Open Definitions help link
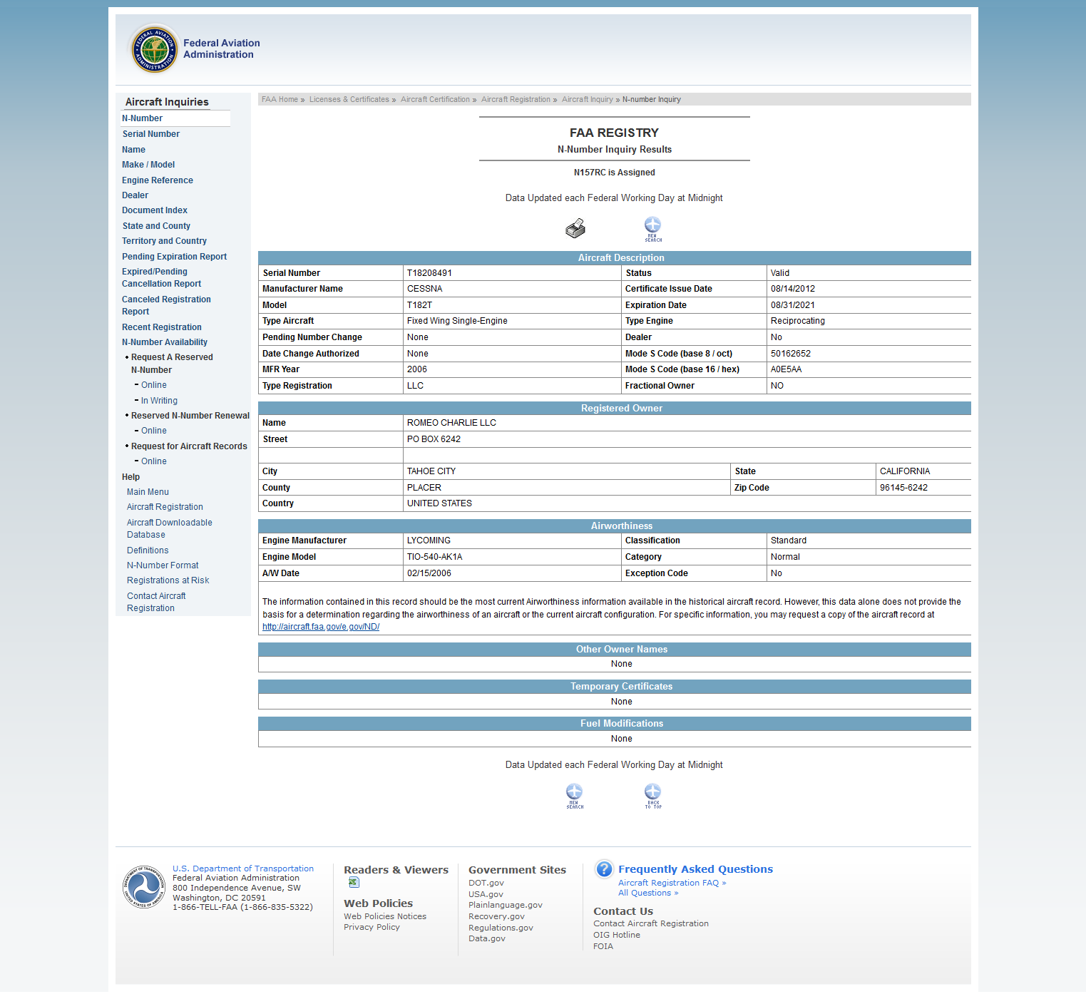Viewport: 1086px width, 999px height. point(148,550)
